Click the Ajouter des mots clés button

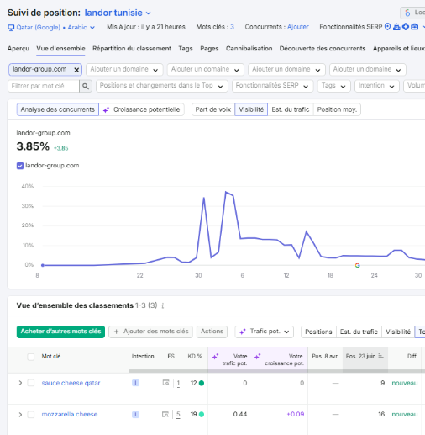150,332
